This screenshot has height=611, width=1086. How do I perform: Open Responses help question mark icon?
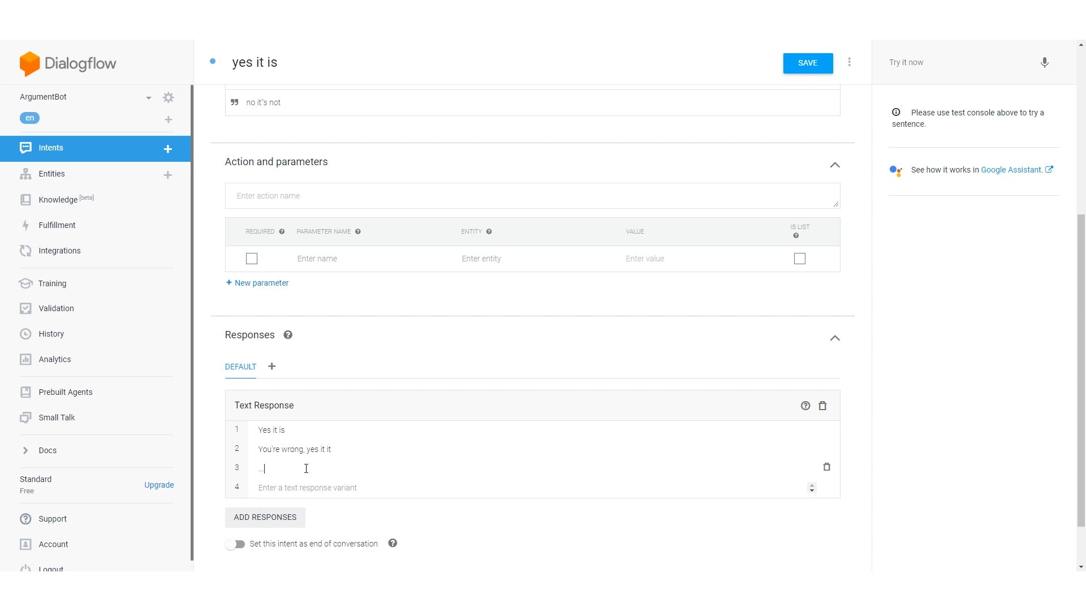click(288, 335)
